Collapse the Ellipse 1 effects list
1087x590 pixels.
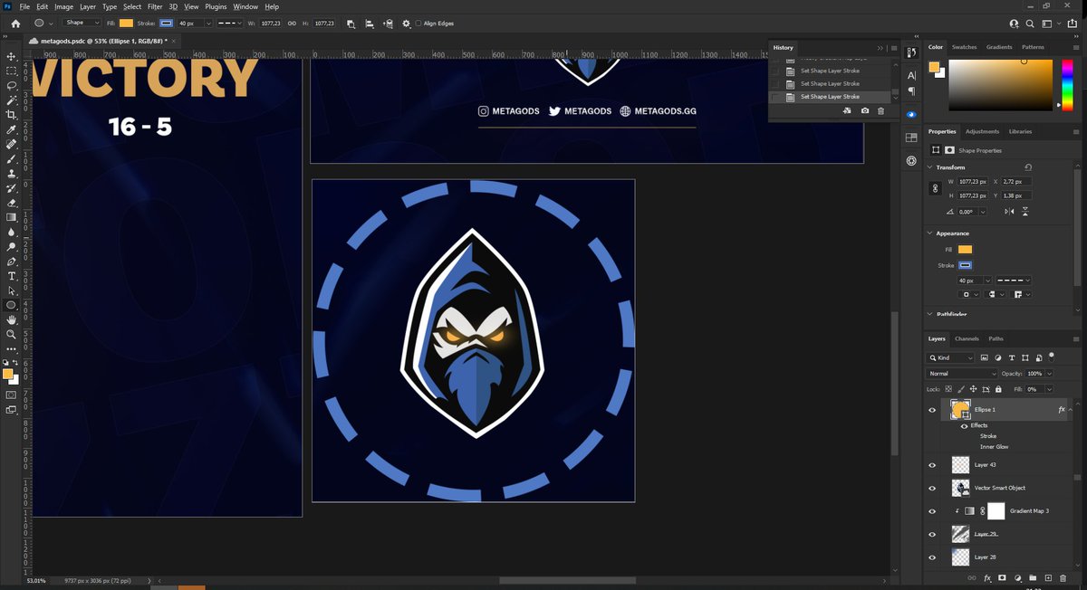click(1070, 410)
